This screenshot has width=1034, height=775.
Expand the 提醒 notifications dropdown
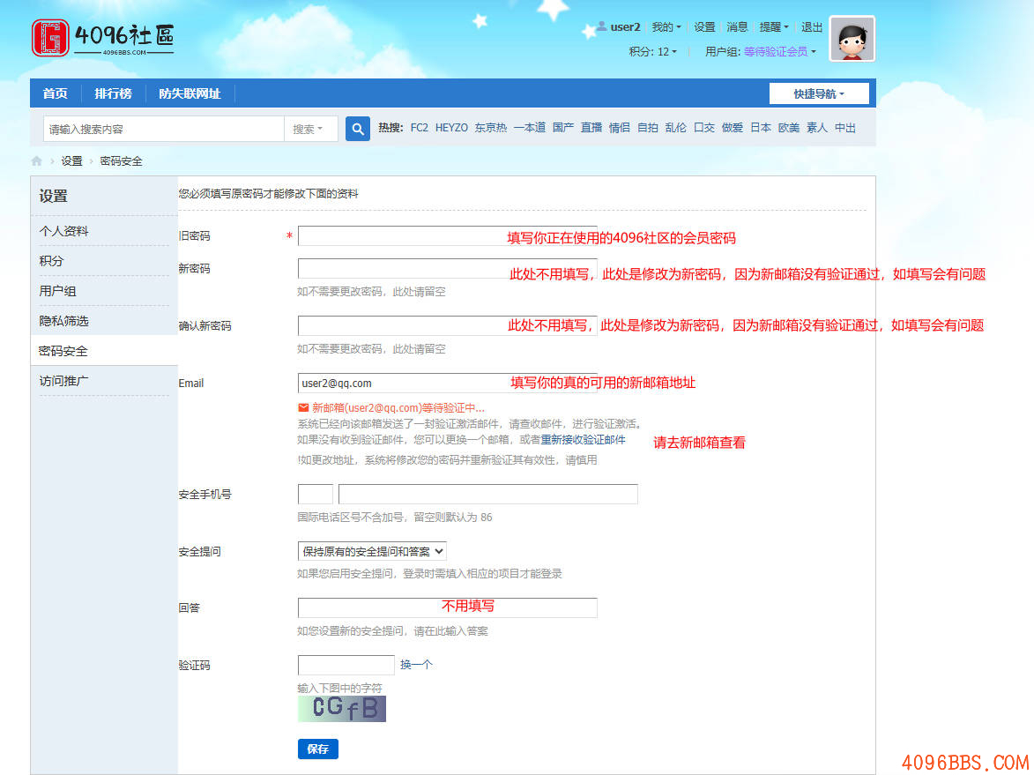(774, 27)
